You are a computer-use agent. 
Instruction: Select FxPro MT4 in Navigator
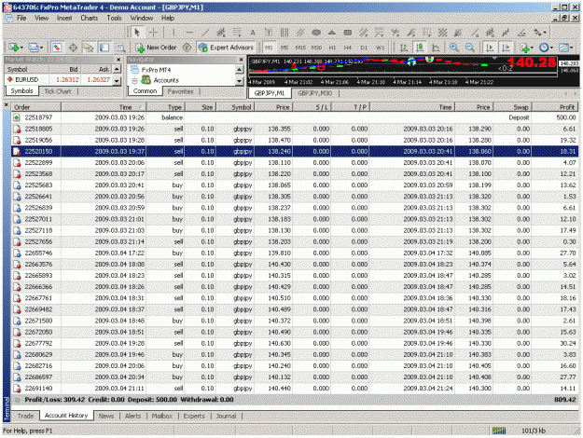coord(150,70)
